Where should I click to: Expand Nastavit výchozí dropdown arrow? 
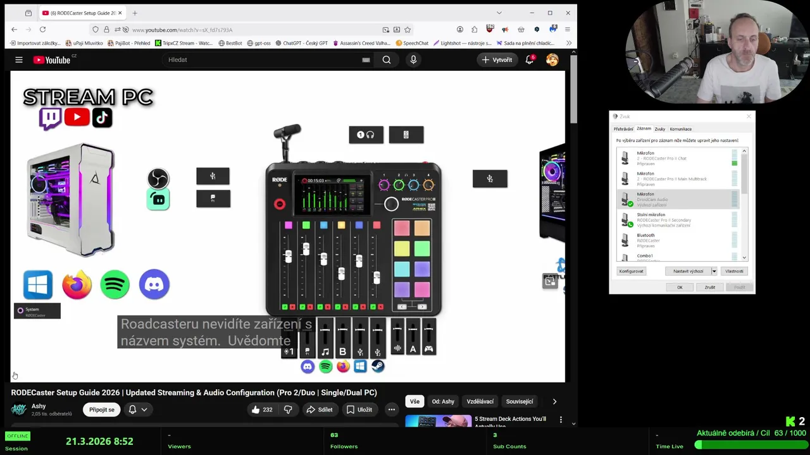click(714, 271)
